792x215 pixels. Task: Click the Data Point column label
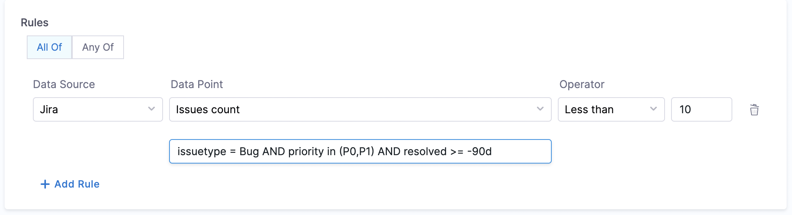(x=197, y=84)
